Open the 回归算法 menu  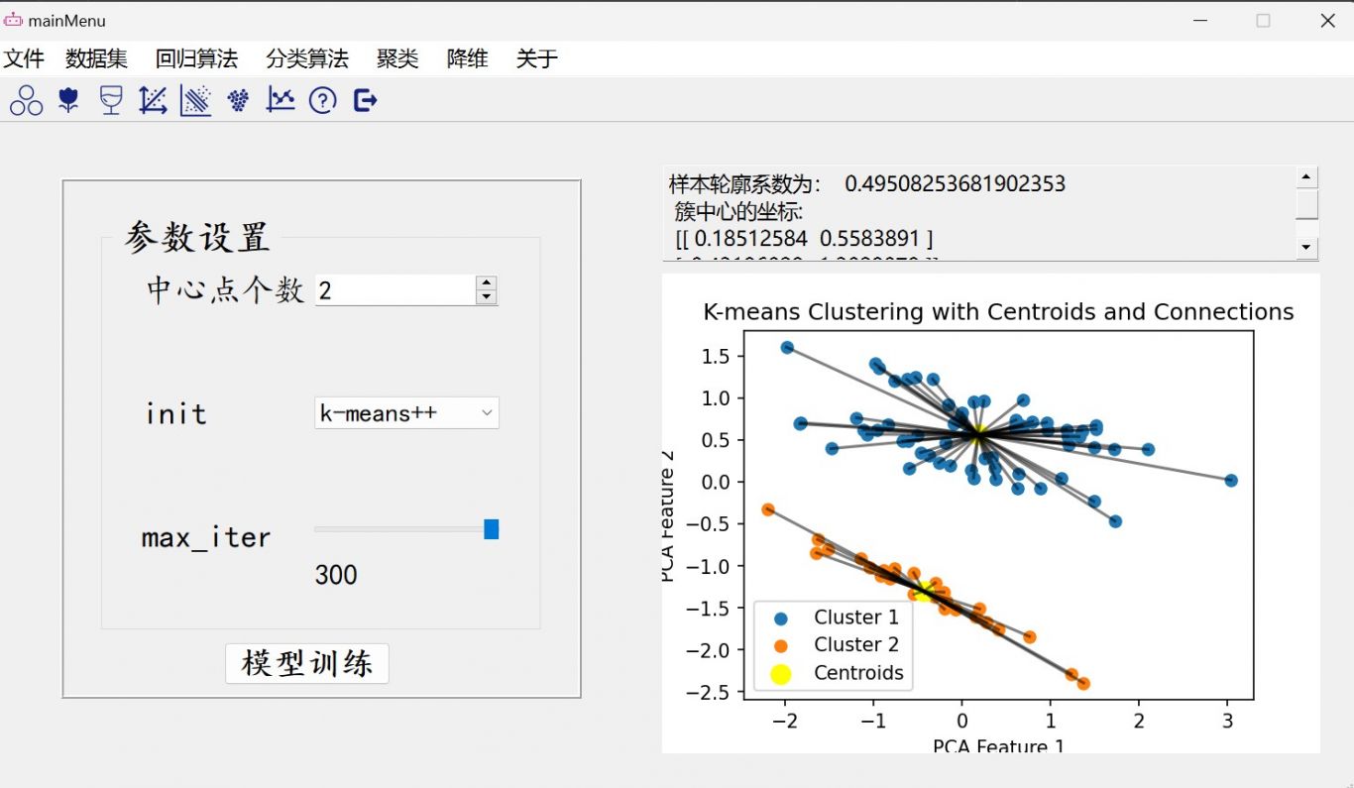pyautogui.click(x=196, y=58)
